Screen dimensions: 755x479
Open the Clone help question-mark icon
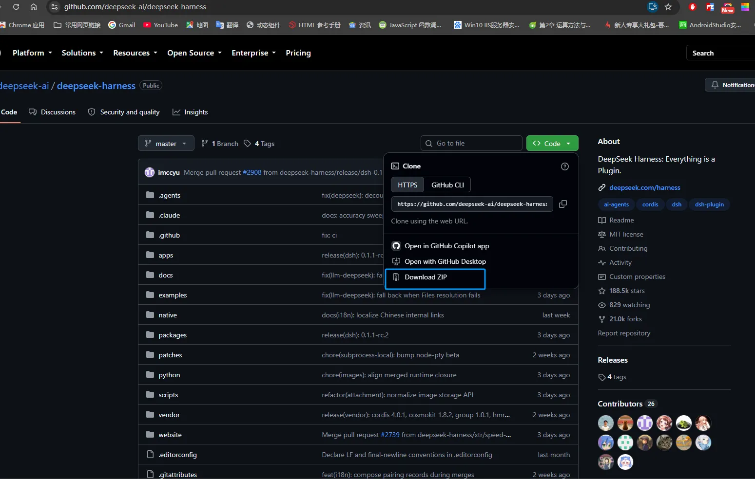point(565,166)
